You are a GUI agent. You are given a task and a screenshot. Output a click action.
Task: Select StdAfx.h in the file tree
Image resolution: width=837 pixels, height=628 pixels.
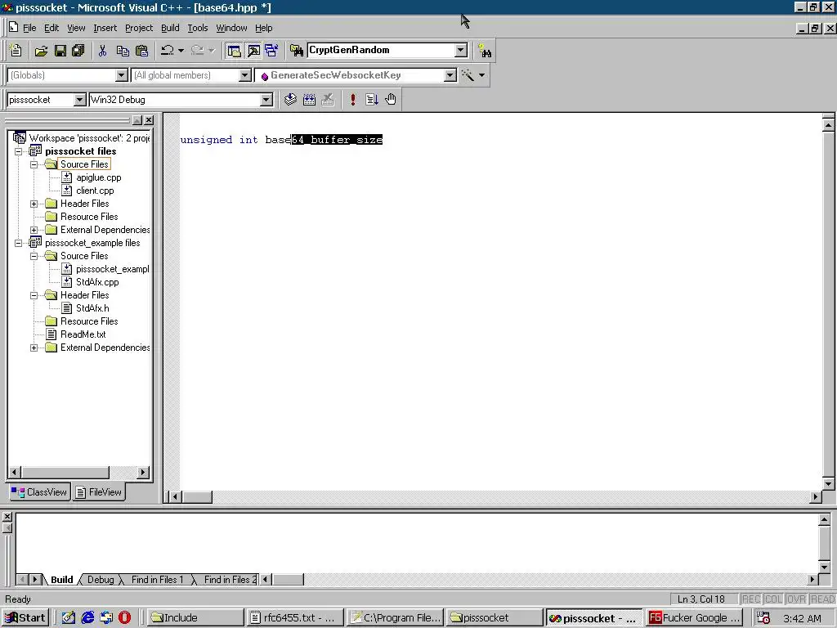coord(92,308)
